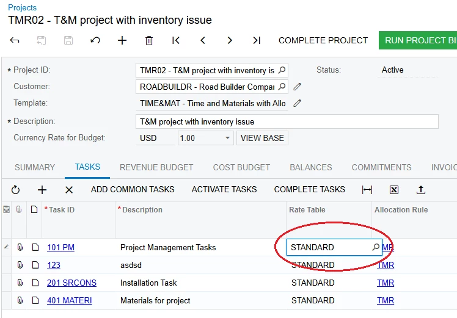Image resolution: width=457 pixels, height=318 pixels.
Task: Click the undo icon in top toolbar
Action: pyautogui.click(x=95, y=40)
